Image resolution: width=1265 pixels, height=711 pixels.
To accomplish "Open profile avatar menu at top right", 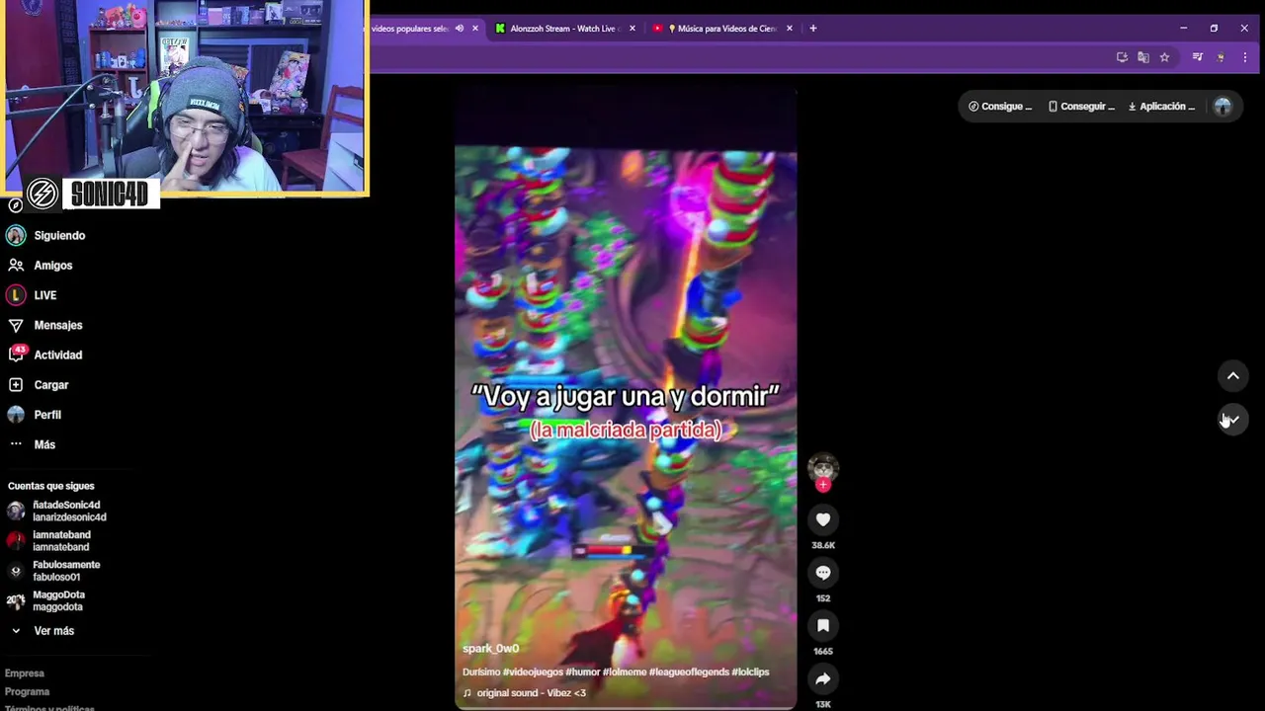I will click(1223, 107).
